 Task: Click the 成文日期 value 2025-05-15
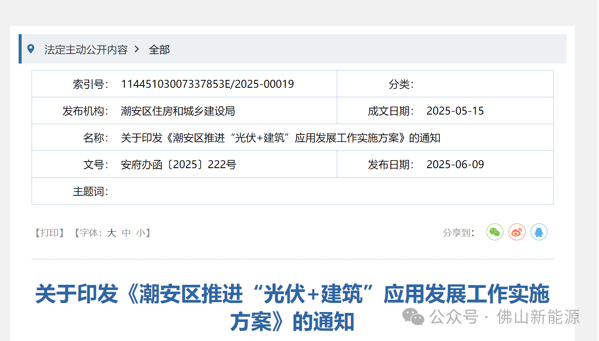coord(455,111)
